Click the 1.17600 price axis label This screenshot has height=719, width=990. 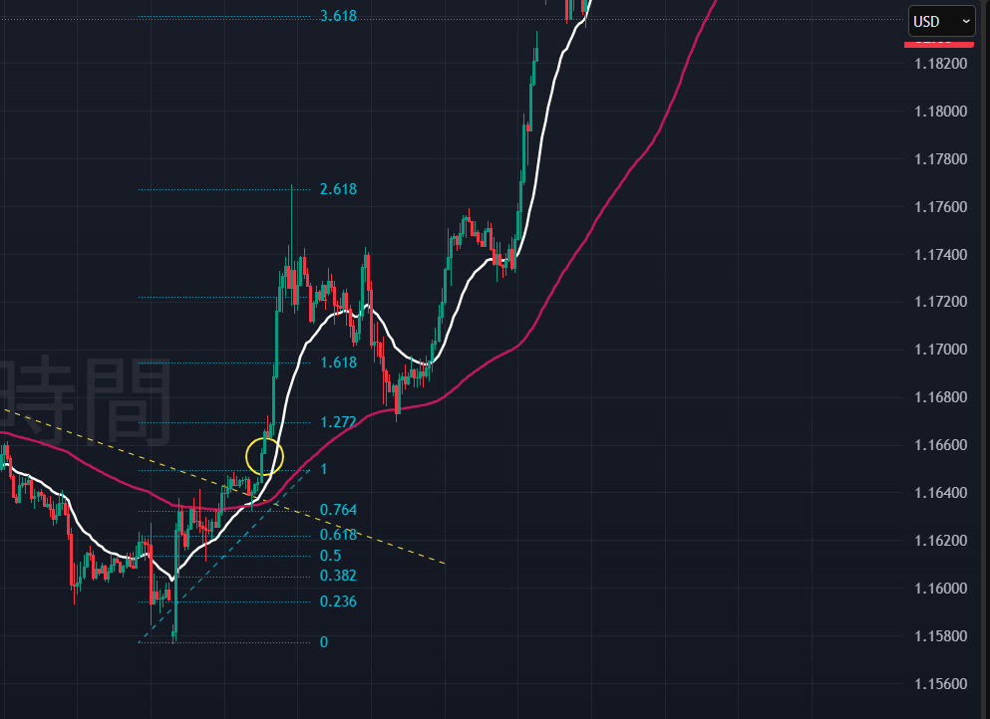pyautogui.click(x=941, y=207)
